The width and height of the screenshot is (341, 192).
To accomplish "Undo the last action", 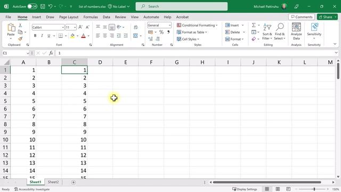I will point(50,6).
